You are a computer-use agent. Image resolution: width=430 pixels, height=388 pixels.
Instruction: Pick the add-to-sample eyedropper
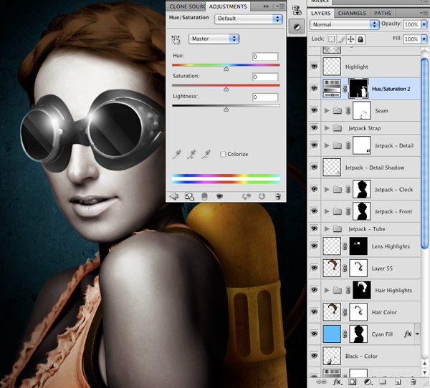[x=191, y=154]
